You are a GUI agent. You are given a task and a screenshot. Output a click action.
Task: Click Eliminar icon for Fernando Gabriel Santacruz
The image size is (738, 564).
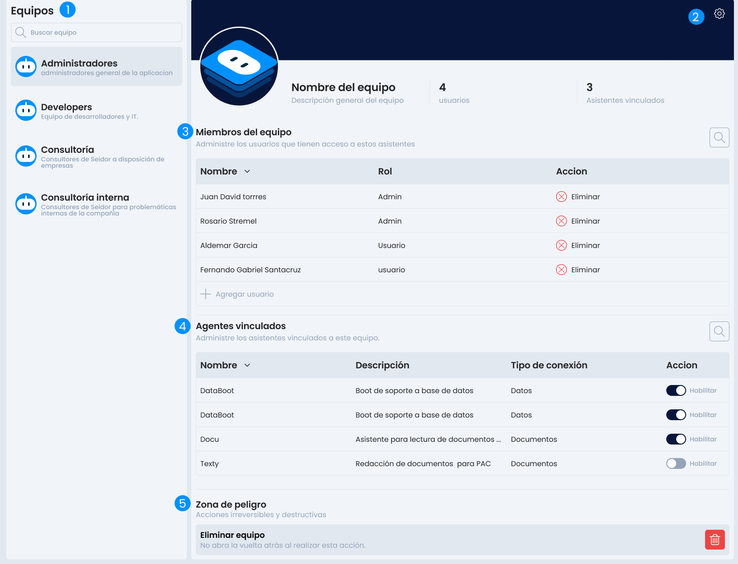tap(561, 270)
